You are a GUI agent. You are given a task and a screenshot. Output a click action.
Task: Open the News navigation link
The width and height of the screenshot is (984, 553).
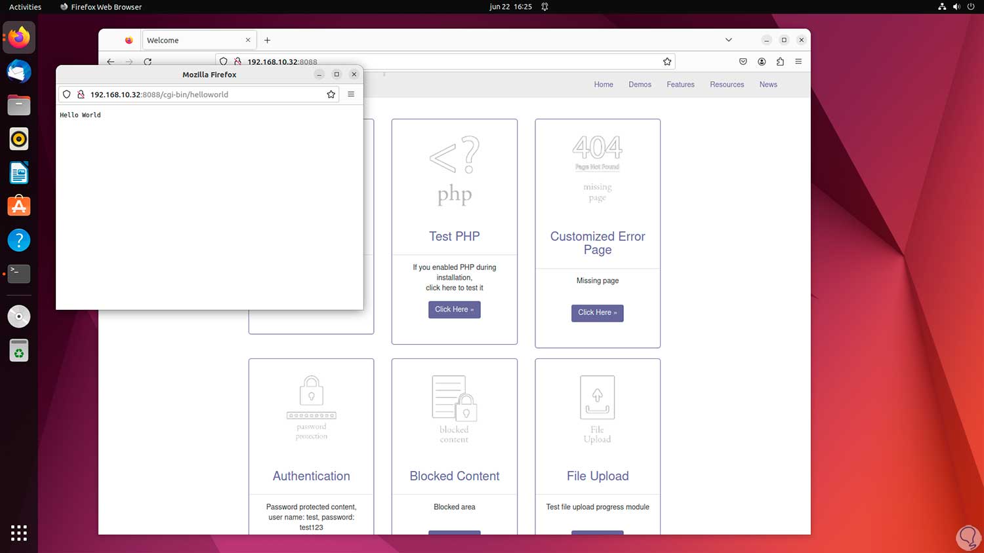(768, 85)
